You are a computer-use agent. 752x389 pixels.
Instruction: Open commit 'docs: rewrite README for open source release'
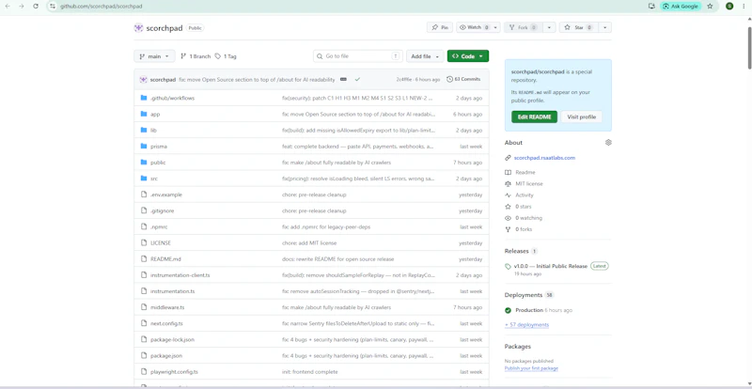337,259
